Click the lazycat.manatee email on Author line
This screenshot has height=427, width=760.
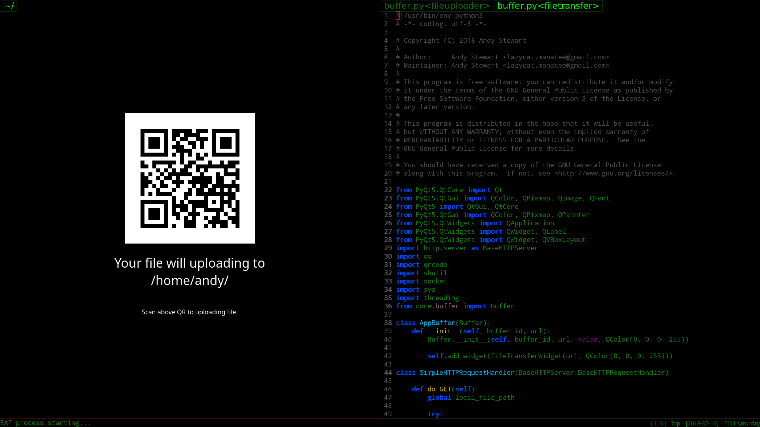click(556, 57)
